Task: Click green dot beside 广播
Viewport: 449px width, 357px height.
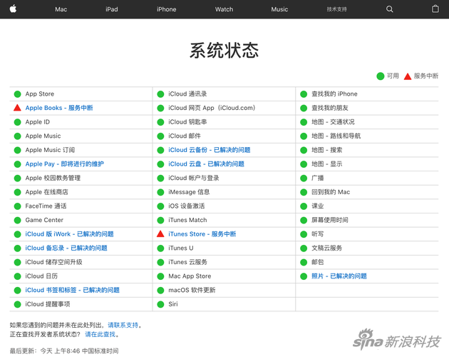Action: pos(304,178)
